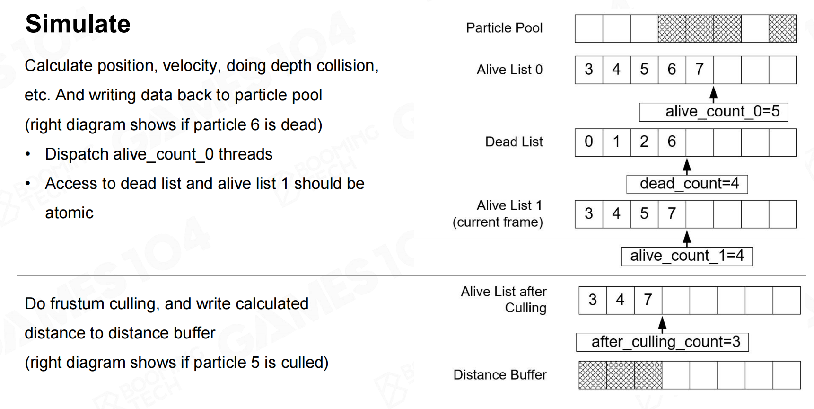
Task: Click cell 7 in Alive List 1
Action: click(x=672, y=214)
